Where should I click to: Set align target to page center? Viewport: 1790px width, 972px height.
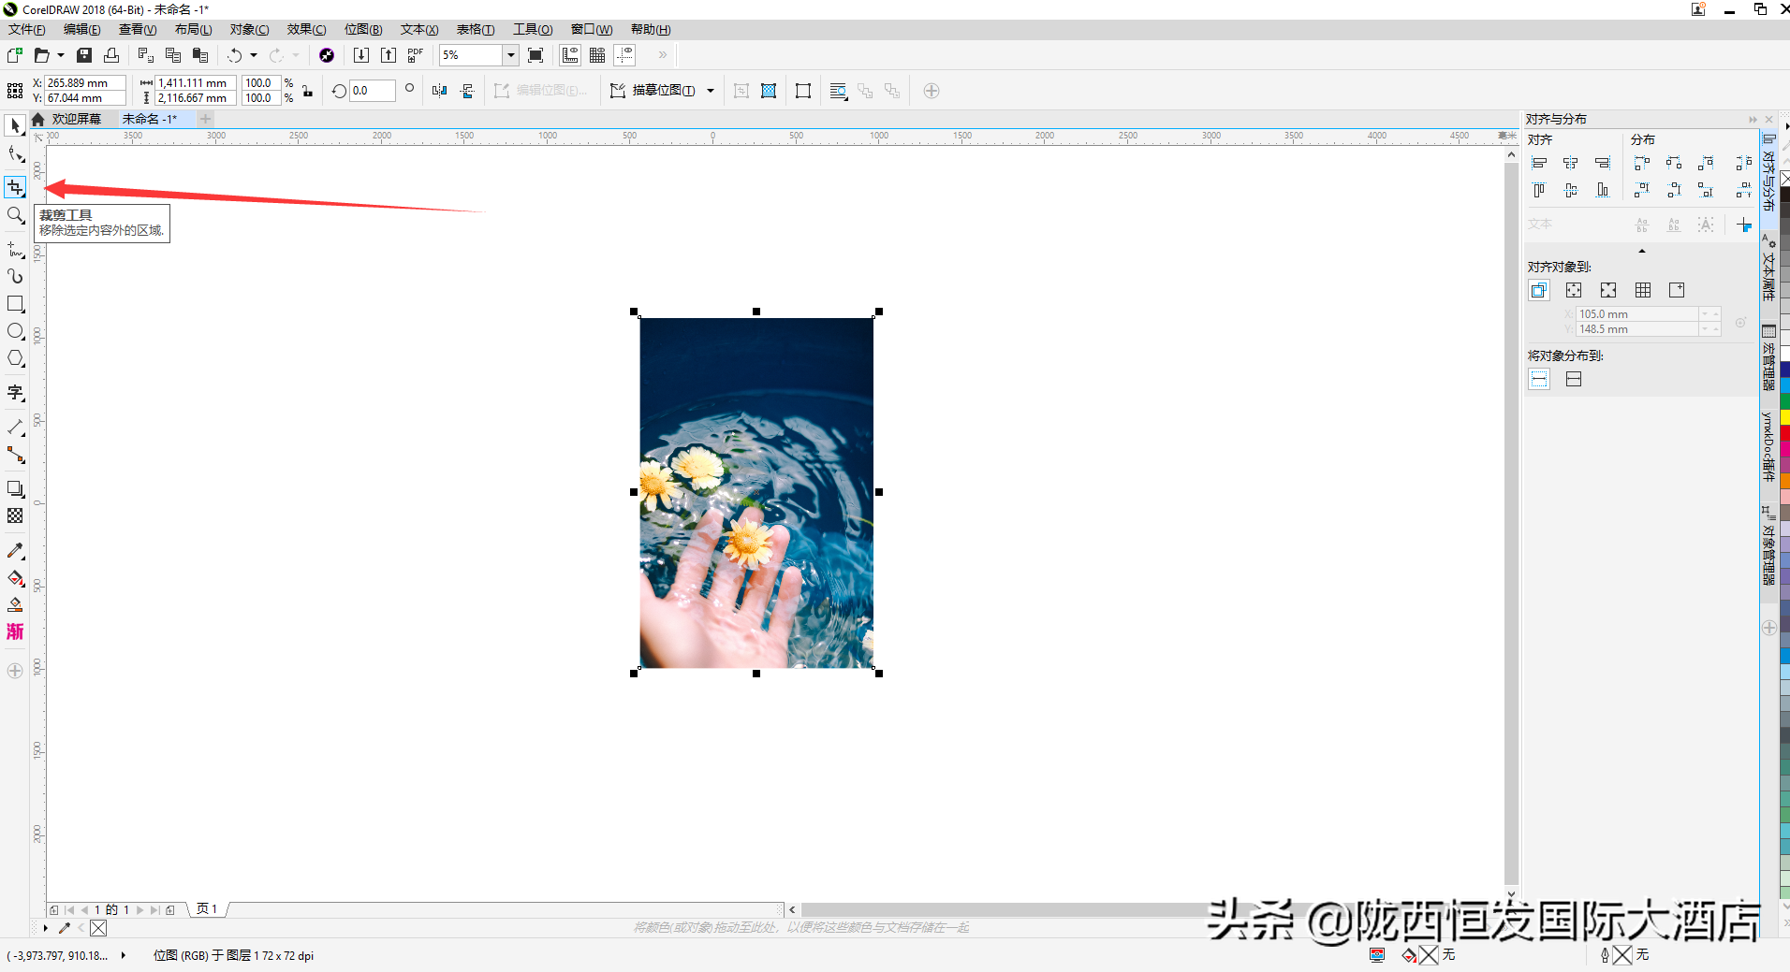point(1608,290)
